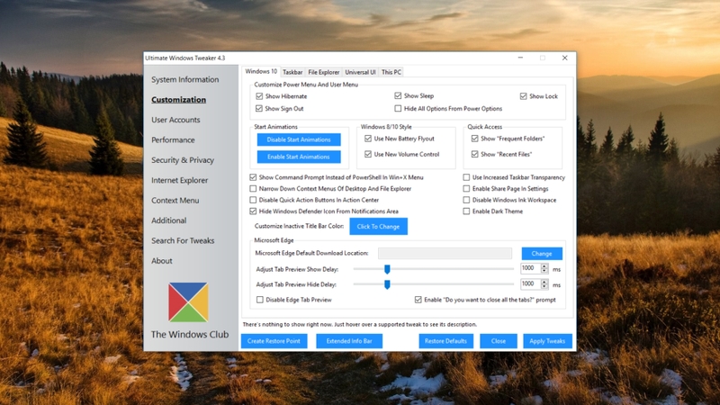Image resolution: width=720 pixels, height=405 pixels.
Task: Click The Windows Club logo icon
Action: pos(188,302)
